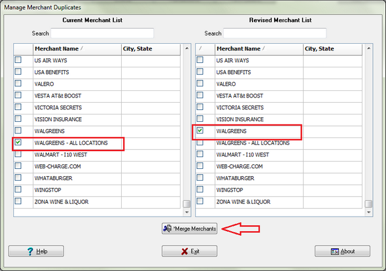
Task: Check WALMART - I10 WEST in Current list
Action: point(18,154)
